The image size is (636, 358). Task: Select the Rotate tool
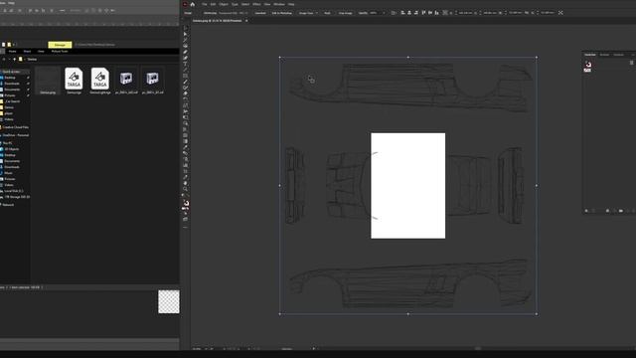pos(186,99)
